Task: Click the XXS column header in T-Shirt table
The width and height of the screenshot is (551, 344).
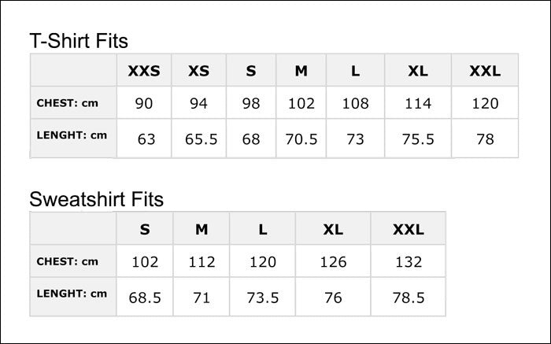Action: tap(143, 71)
